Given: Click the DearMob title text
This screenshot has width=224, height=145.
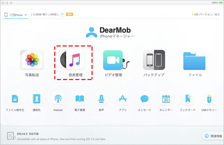Looking at the screenshot, I should coord(115,30).
